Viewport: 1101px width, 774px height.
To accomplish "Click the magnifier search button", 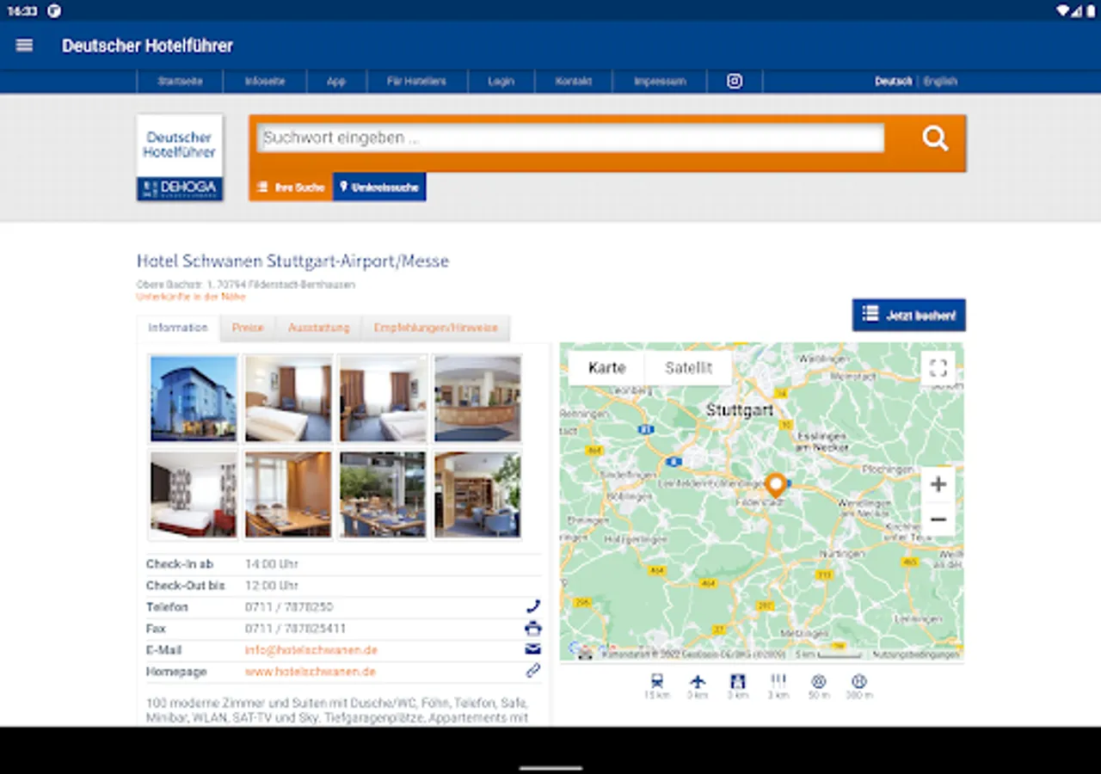I will [935, 138].
